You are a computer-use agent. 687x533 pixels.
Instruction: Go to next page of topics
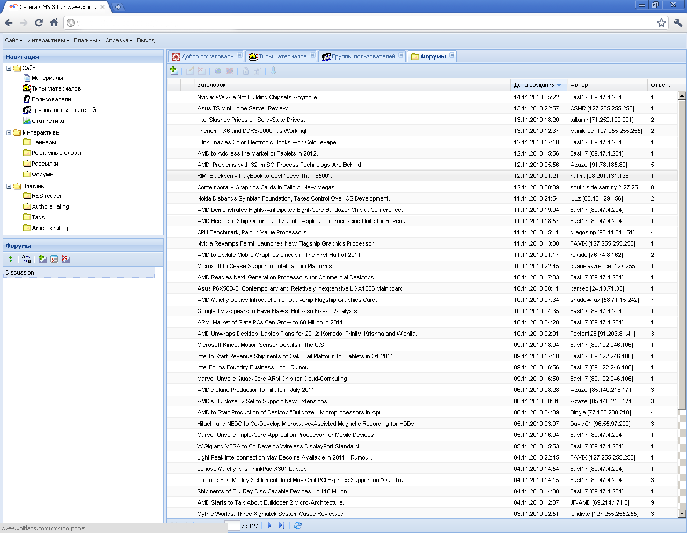[269, 526]
